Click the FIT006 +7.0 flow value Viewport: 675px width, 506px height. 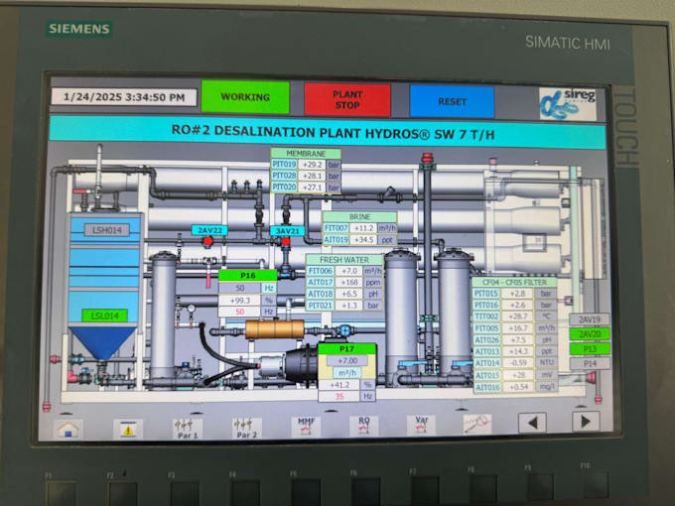(348, 271)
